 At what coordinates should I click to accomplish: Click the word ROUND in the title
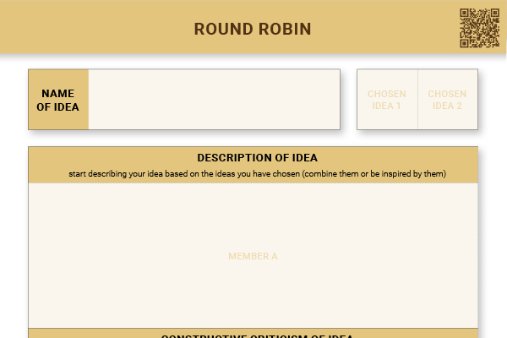(x=223, y=29)
